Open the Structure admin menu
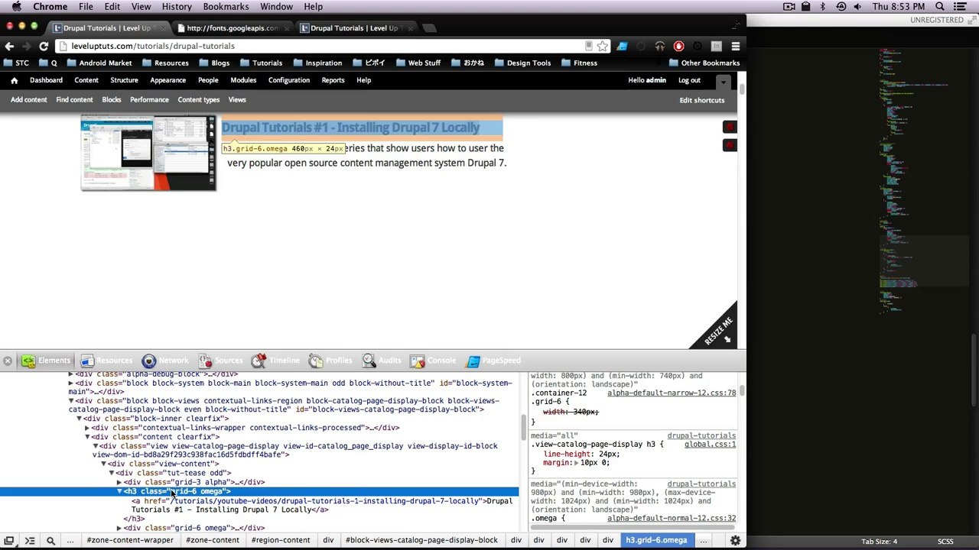The image size is (979, 550). pyautogui.click(x=124, y=80)
